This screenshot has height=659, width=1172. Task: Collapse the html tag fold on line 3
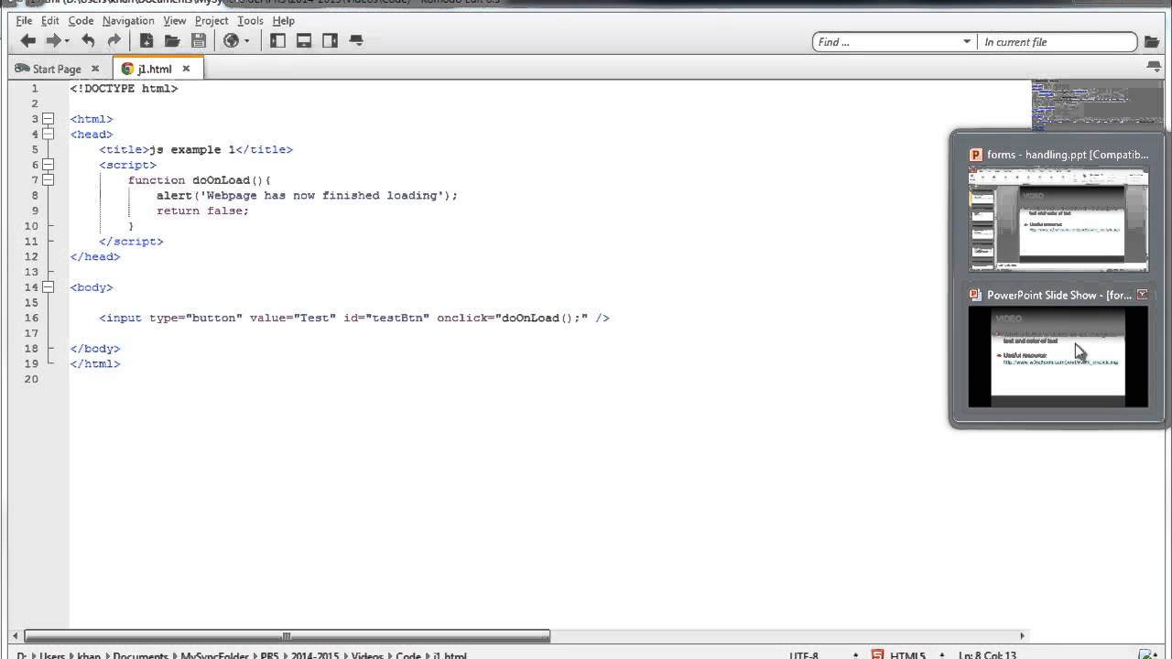click(48, 119)
